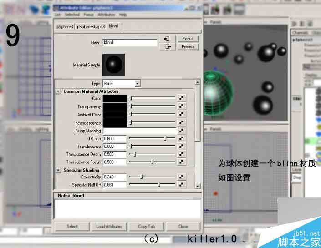Click the Incandescence color swatch
The height and width of the screenshot is (248, 321).
(115, 123)
